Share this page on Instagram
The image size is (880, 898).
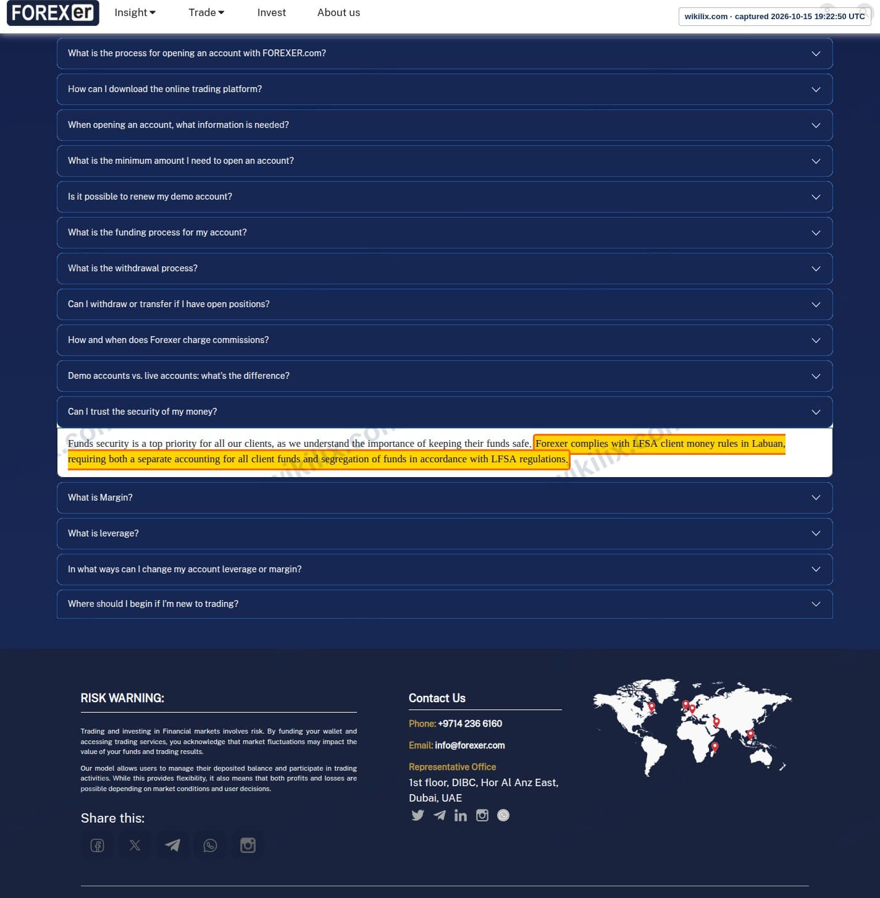tap(248, 845)
